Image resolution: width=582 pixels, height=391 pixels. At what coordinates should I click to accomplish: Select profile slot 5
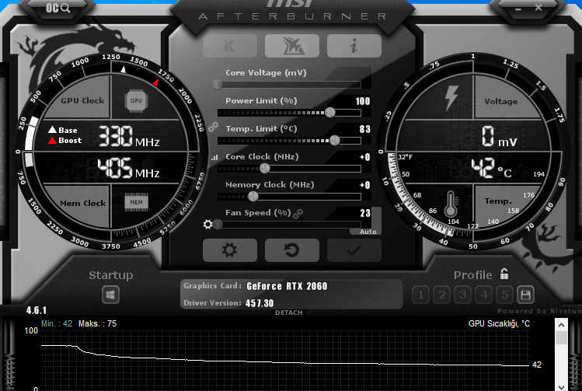pyautogui.click(x=504, y=295)
